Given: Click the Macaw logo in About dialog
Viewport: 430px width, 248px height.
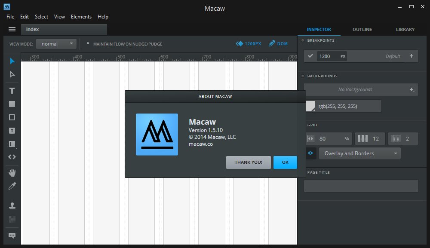Looking at the screenshot, I should point(157,135).
